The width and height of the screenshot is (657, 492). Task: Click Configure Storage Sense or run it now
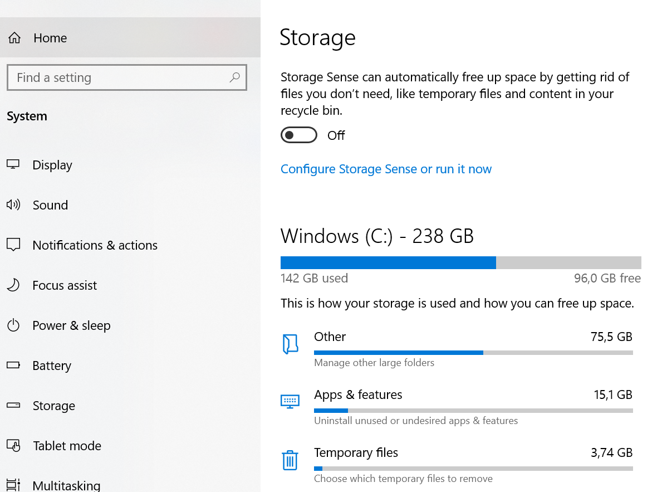coord(386,169)
